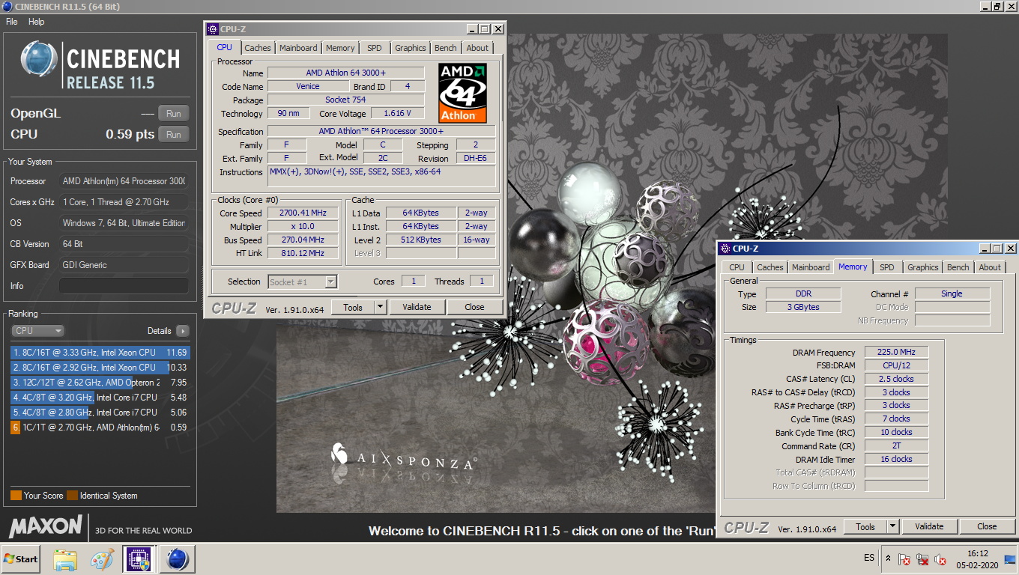This screenshot has height=575, width=1019.
Task: Open the Tools dropdown arrow in Memory window
Action: tap(892, 526)
